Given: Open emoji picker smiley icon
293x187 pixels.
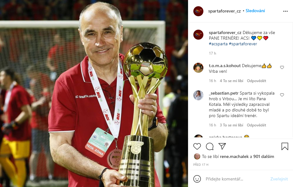Looking at the screenshot, I should pos(197,179).
